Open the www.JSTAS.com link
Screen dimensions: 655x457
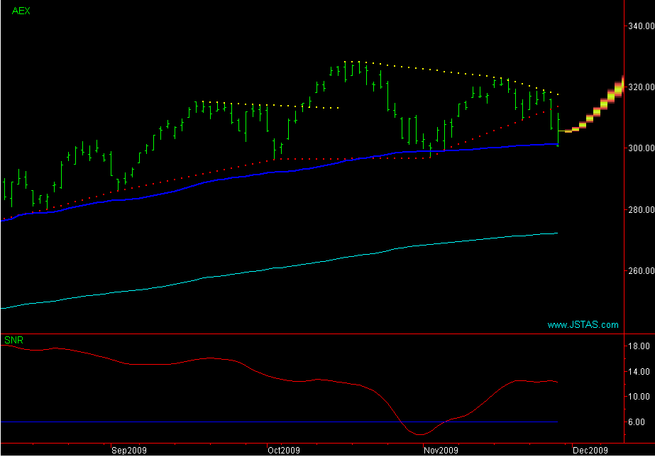point(583,325)
